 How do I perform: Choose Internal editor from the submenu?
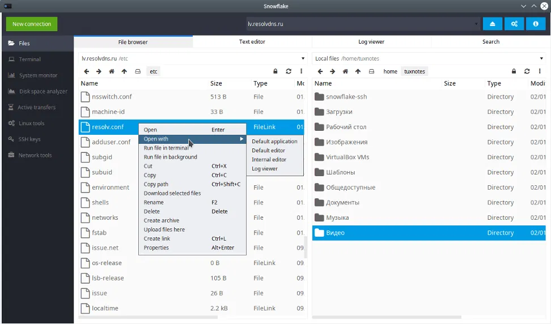pyautogui.click(x=275, y=159)
